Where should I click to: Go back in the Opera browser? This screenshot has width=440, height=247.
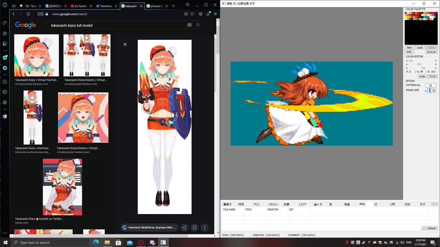click(x=14, y=14)
